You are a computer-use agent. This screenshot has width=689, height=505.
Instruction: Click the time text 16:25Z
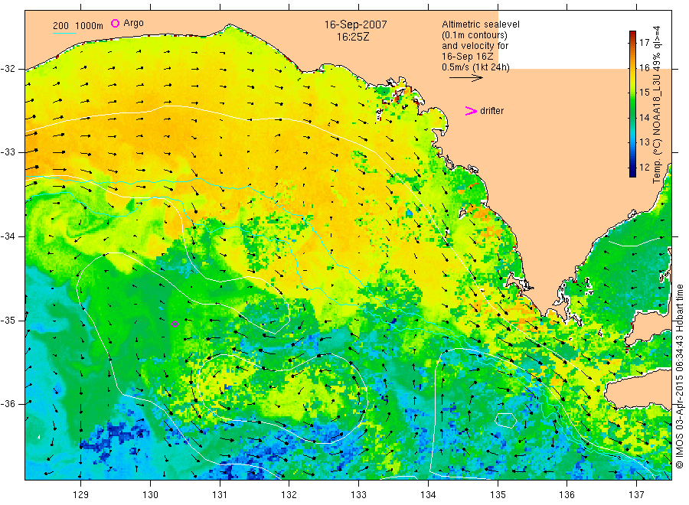(x=353, y=37)
